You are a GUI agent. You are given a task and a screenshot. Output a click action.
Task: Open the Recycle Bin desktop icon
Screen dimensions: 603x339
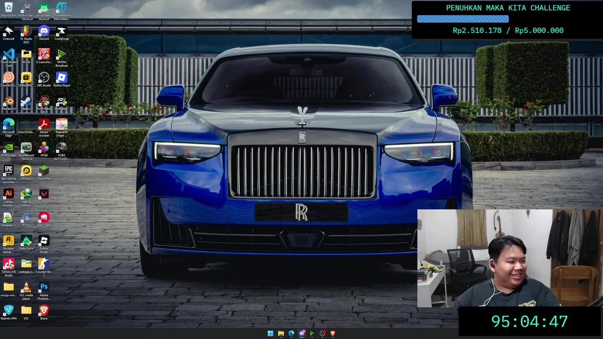[x=8, y=10]
